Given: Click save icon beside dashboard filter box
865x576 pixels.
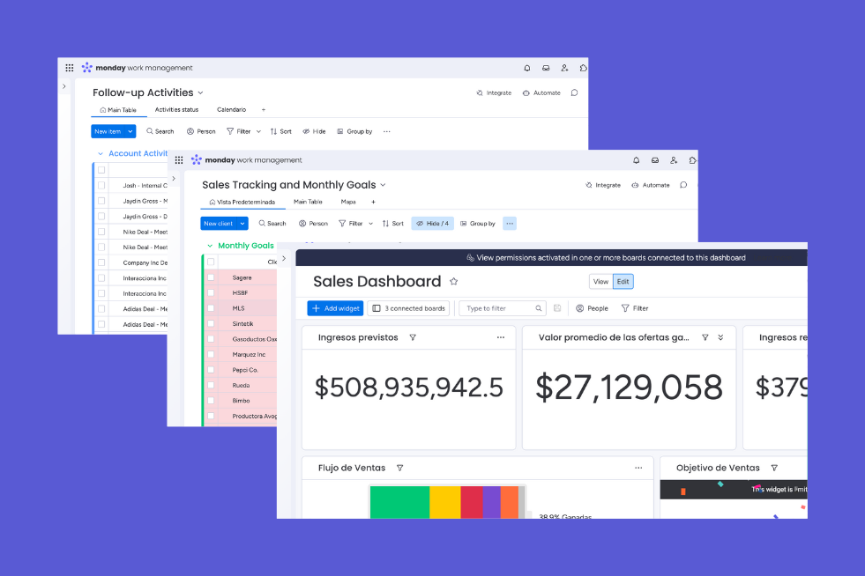Looking at the screenshot, I should click(x=557, y=308).
